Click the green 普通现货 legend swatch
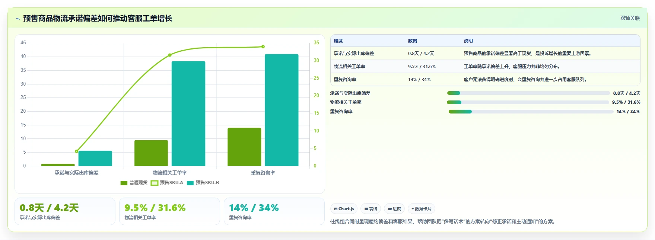 124,183
